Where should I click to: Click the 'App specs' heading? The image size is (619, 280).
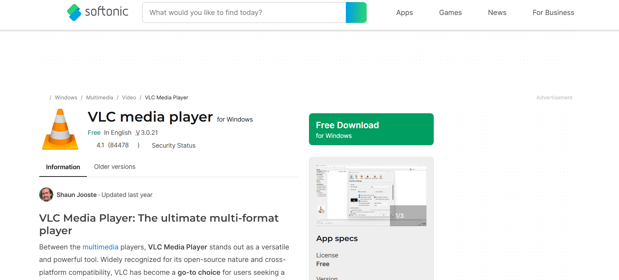click(x=337, y=239)
